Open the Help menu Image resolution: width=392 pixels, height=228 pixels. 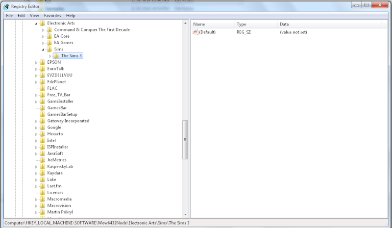point(71,16)
